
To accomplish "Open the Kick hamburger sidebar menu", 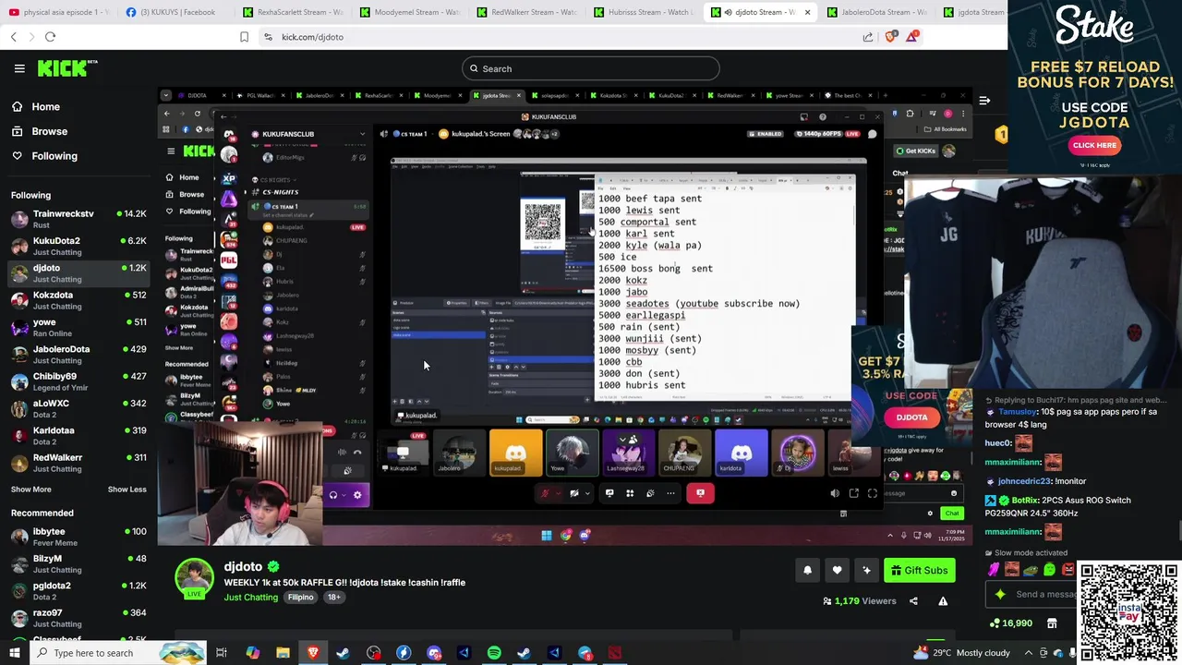I will click(19, 68).
